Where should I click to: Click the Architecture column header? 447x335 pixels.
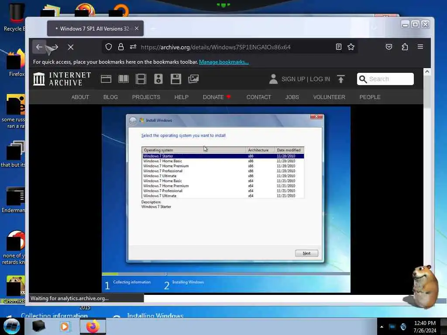[x=260, y=150]
